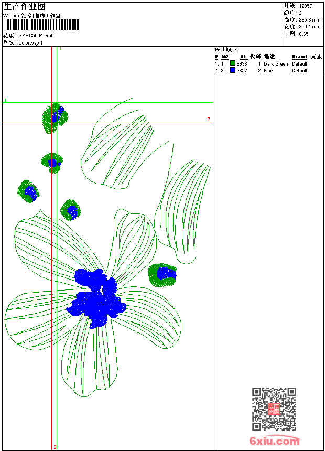325x451 pixels.
Task: Click the title "生产作业图"
Action: tap(25, 7)
